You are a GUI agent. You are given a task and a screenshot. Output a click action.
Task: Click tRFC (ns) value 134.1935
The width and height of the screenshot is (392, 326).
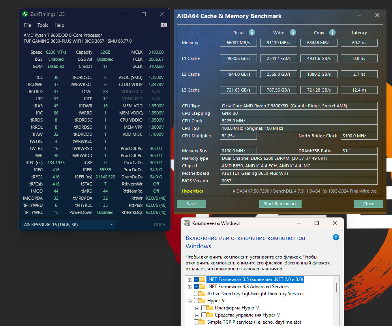[56, 163]
